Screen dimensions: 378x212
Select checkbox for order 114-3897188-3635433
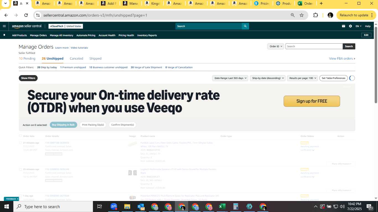[20, 143]
